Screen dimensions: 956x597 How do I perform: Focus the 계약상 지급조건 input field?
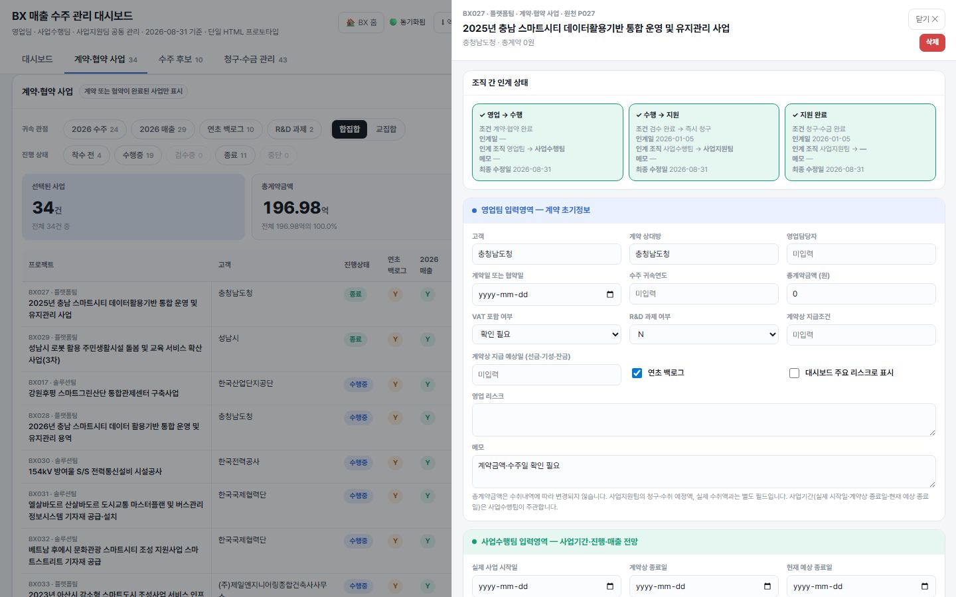861,335
